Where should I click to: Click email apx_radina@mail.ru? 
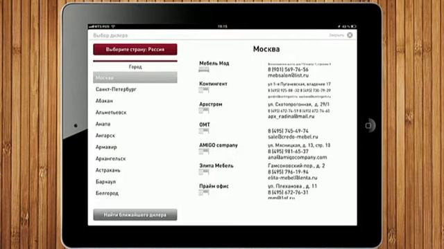click(x=291, y=116)
